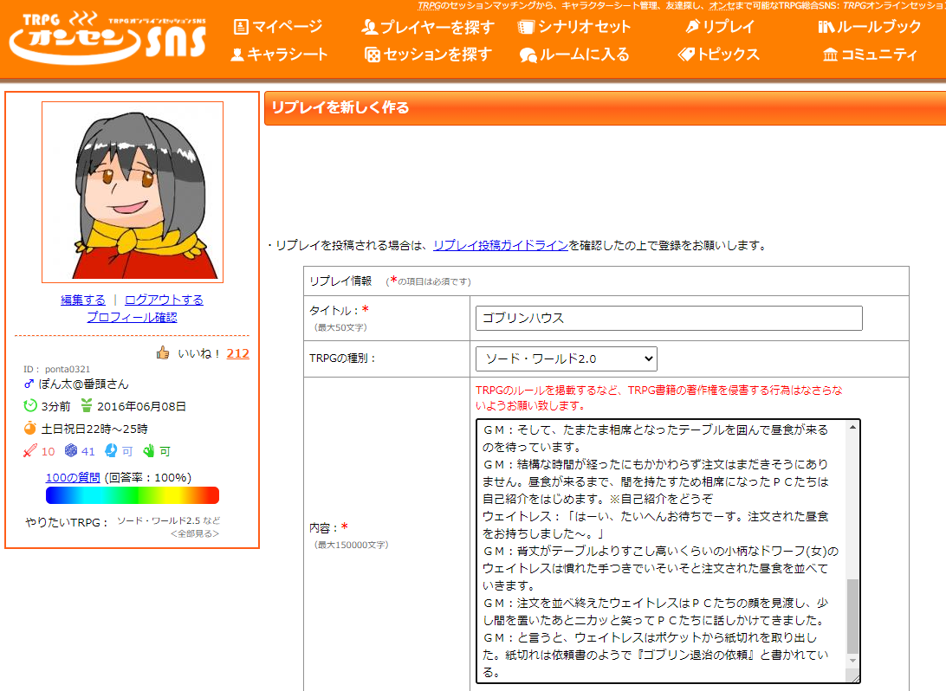Click the TRPG Onsen SNS logo
The image size is (946, 691).
point(107,37)
